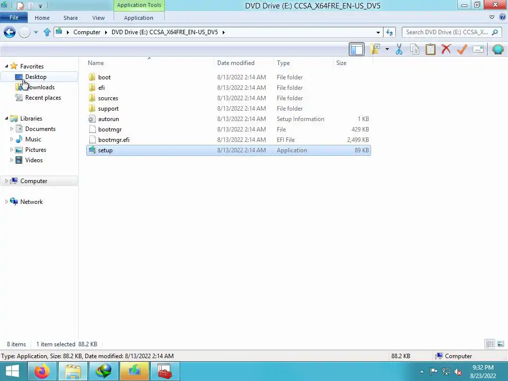The width and height of the screenshot is (508, 381).
Task: Delete item with the red X icon
Action: pos(446,49)
